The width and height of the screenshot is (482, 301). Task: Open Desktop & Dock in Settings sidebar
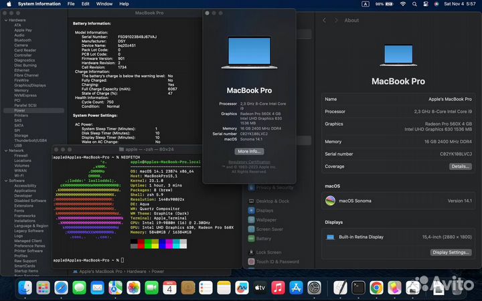tap(269, 201)
